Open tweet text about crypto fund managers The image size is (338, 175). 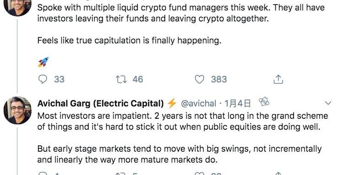pyautogui.click(x=181, y=13)
